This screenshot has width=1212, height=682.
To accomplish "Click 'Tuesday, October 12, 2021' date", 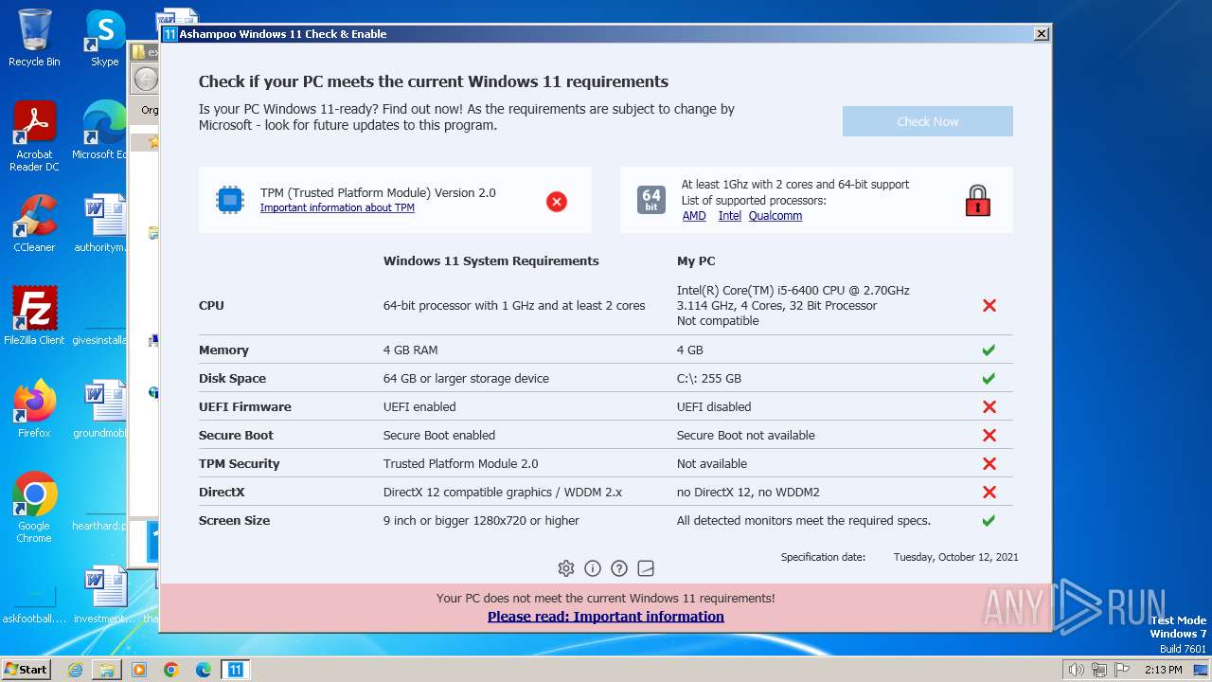I will [x=956, y=557].
